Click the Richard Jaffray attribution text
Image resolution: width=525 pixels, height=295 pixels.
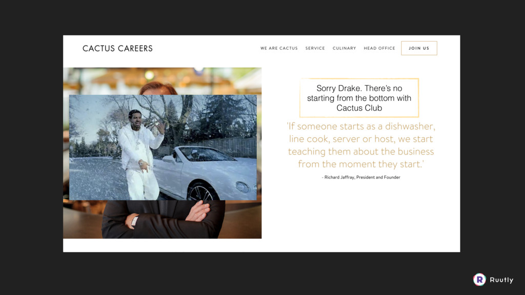361,177
